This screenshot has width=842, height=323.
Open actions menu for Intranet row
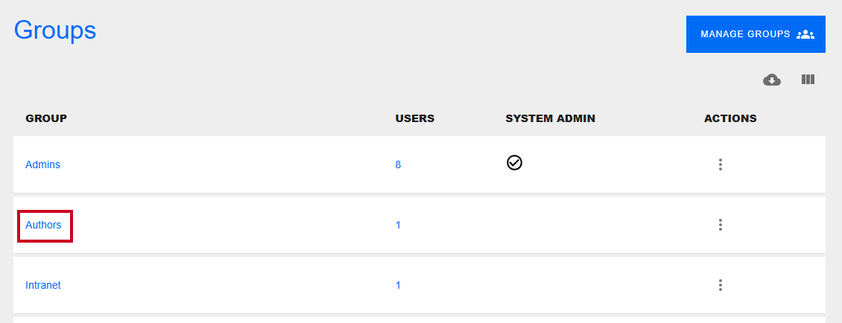[x=720, y=285]
